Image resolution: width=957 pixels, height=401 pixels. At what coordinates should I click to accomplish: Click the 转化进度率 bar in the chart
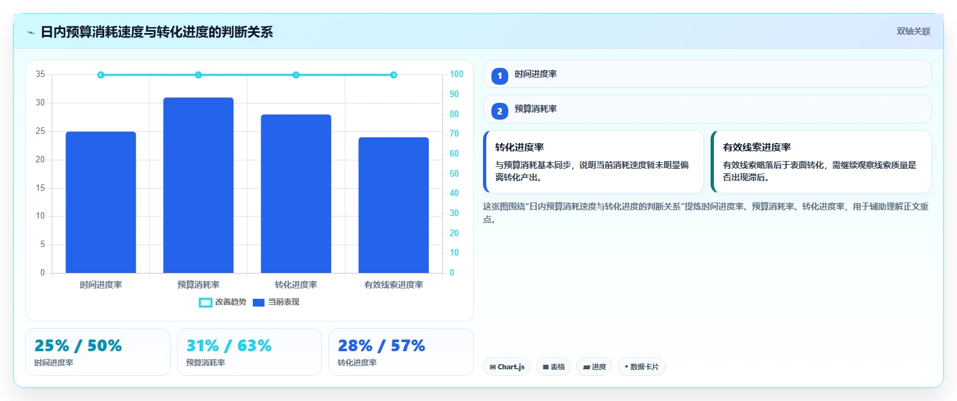pos(296,194)
